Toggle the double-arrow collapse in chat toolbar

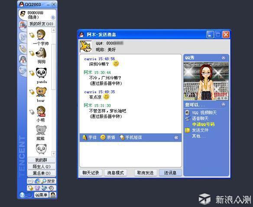pos(176,138)
